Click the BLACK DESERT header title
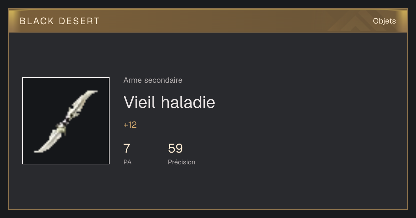 [x=60, y=21]
